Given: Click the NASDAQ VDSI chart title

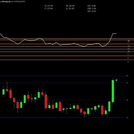Looking at the screenshot, I should pyautogui.click(x=12, y=2).
